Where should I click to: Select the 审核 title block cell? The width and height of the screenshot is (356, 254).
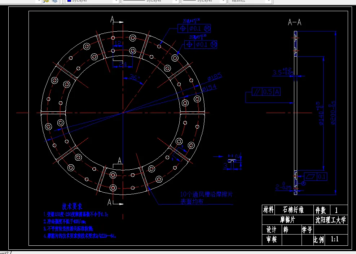click(272, 240)
